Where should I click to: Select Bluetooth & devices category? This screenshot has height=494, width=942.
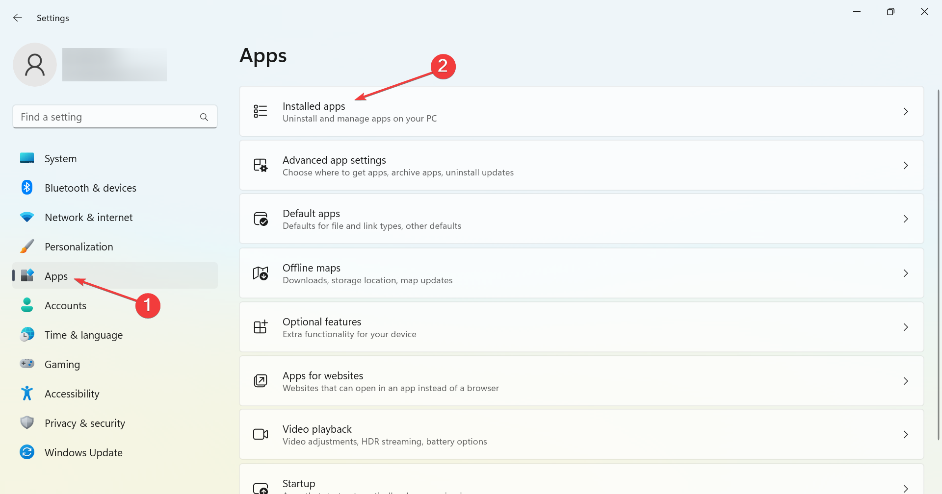tap(115, 188)
